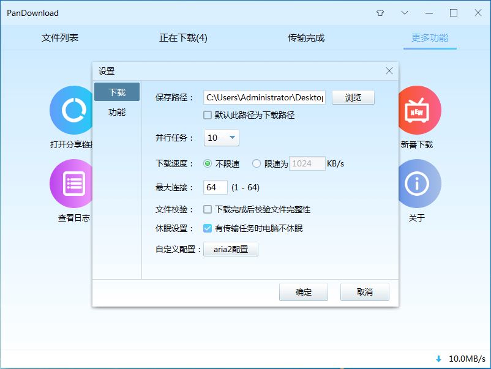
Task: Toggle 有传输任务时电脑不休眠 checkbox
Action: pos(208,228)
